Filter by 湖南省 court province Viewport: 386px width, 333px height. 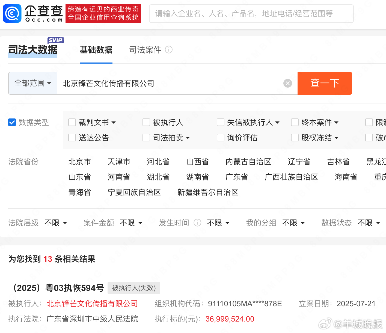coord(198,177)
